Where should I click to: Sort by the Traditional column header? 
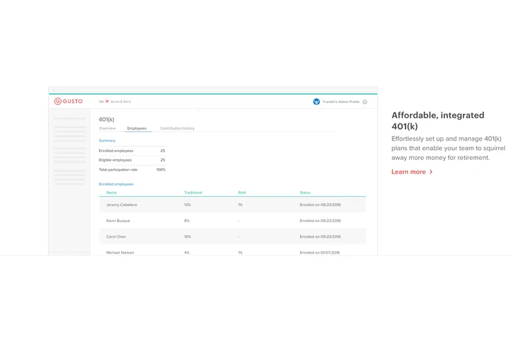(x=193, y=192)
